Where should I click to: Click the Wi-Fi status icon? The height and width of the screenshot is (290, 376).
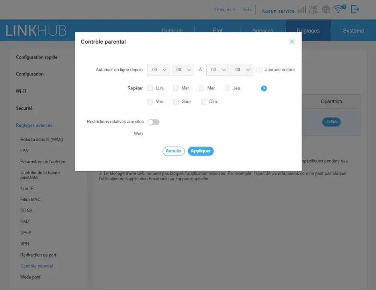pyautogui.click(x=339, y=9)
